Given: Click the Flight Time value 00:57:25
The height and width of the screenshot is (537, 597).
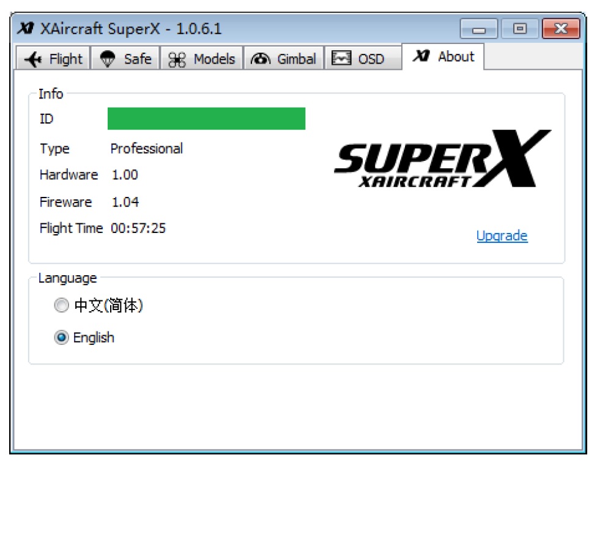Looking at the screenshot, I should pos(138,229).
